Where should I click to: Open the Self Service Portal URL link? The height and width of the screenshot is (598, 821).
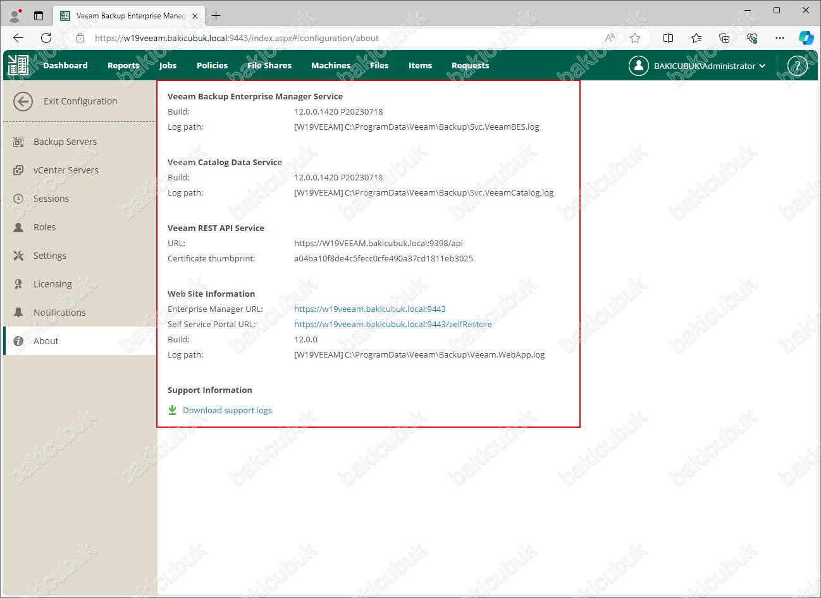pyautogui.click(x=393, y=324)
